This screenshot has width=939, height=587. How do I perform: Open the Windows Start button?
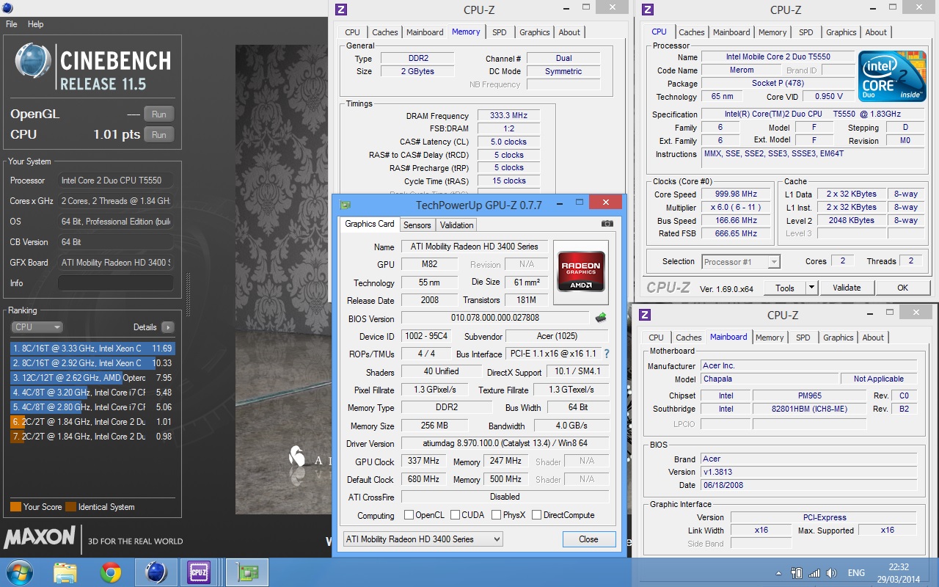click(18, 572)
